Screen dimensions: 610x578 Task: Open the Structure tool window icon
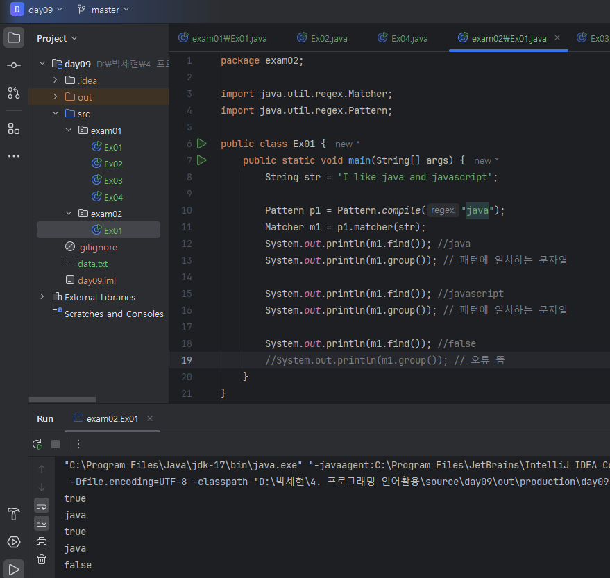click(x=14, y=128)
